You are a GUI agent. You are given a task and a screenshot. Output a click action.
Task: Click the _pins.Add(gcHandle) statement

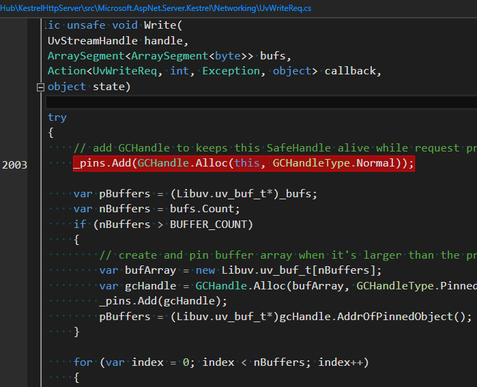(163, 301)
